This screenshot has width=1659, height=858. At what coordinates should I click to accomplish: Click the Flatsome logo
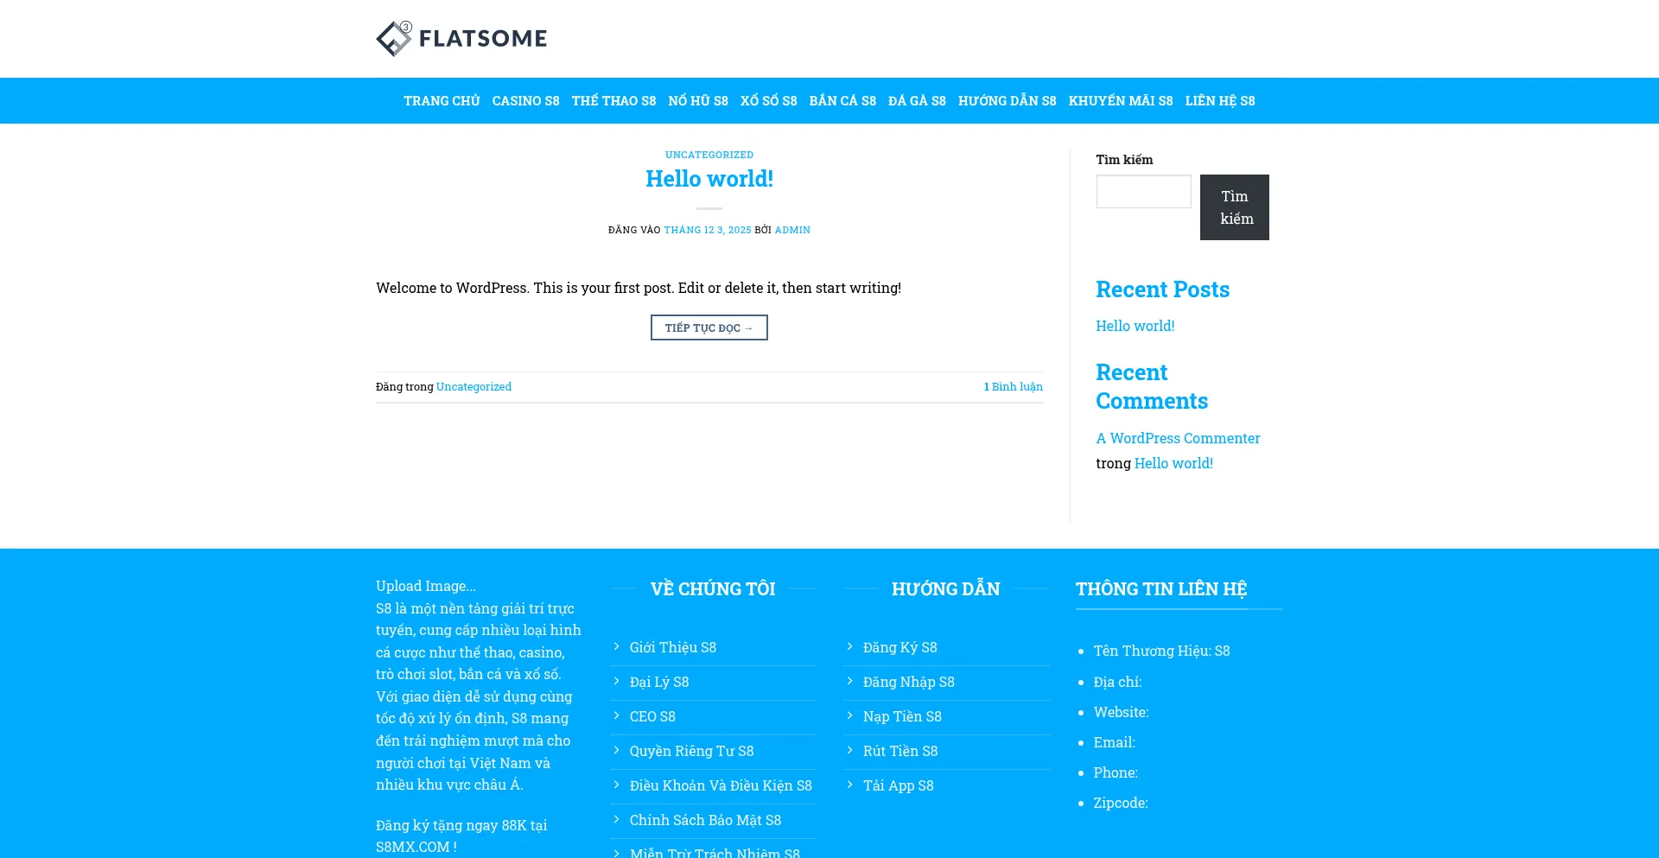[461, 39]
